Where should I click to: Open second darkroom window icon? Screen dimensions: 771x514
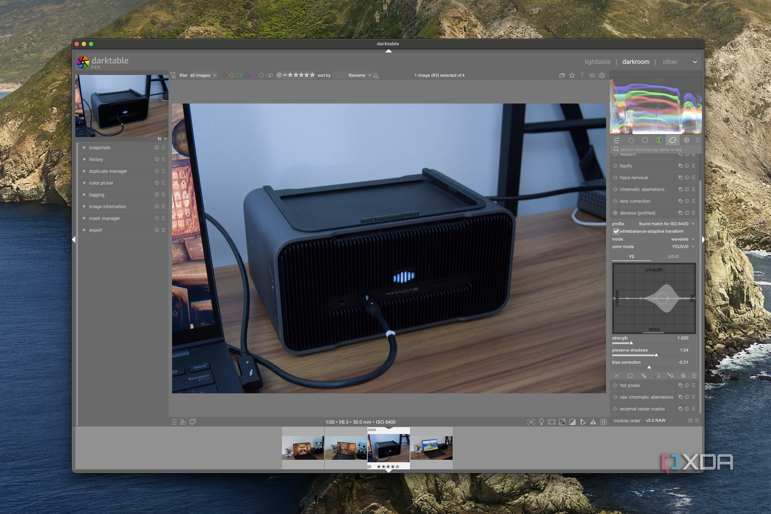coord(192,421)
